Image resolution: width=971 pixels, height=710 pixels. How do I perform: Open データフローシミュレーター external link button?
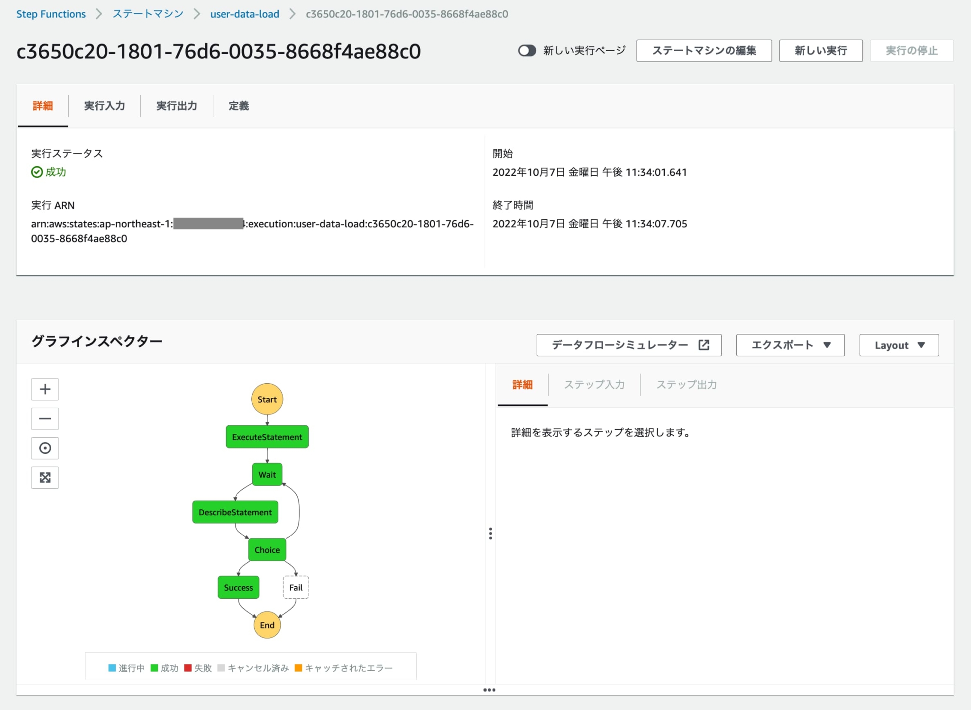coord(629,345)
